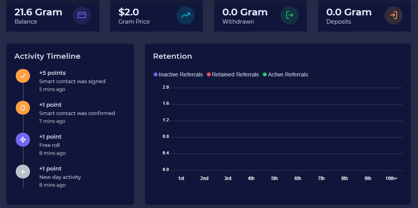This screenshot has height=208, width=418.
Task: Click the 10th+ label on chart axis
Action: [391, 178]
